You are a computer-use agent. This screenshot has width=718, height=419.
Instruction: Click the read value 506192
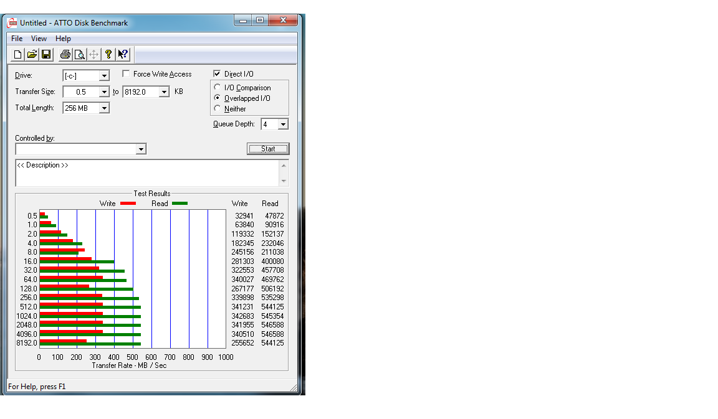coord(272,289)
